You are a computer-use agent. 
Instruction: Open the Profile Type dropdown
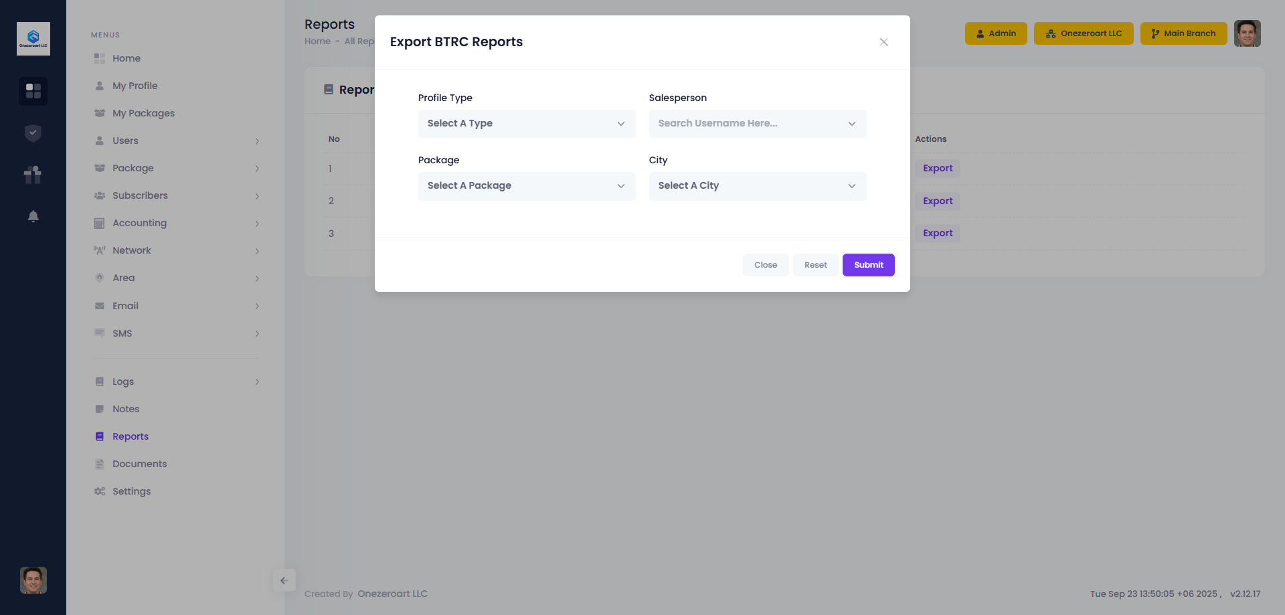point(526,124)
